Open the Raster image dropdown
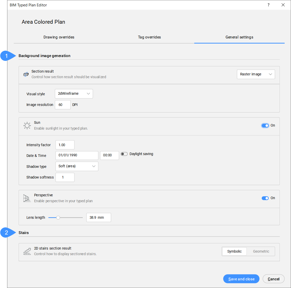Screen dimensions: 291x288 click(x=256, y=74)
